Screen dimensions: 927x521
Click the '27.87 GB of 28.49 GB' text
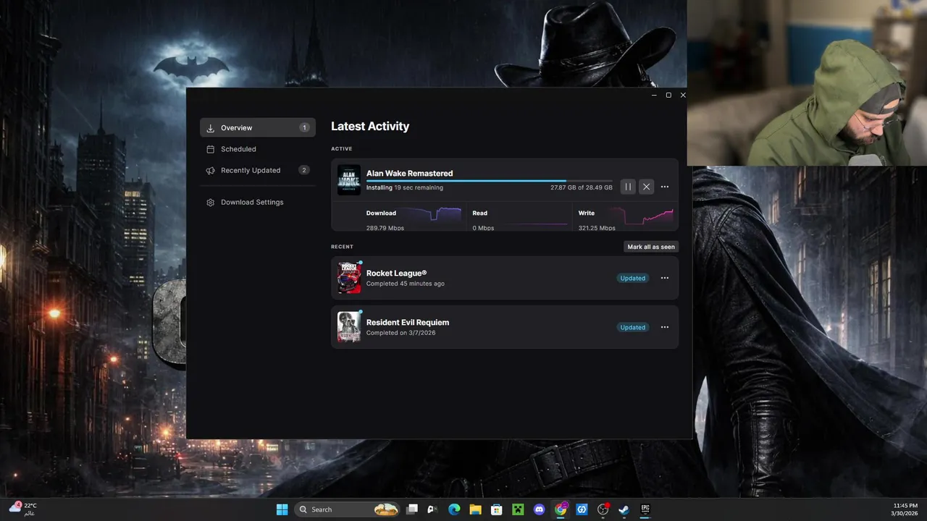point(582,187)
